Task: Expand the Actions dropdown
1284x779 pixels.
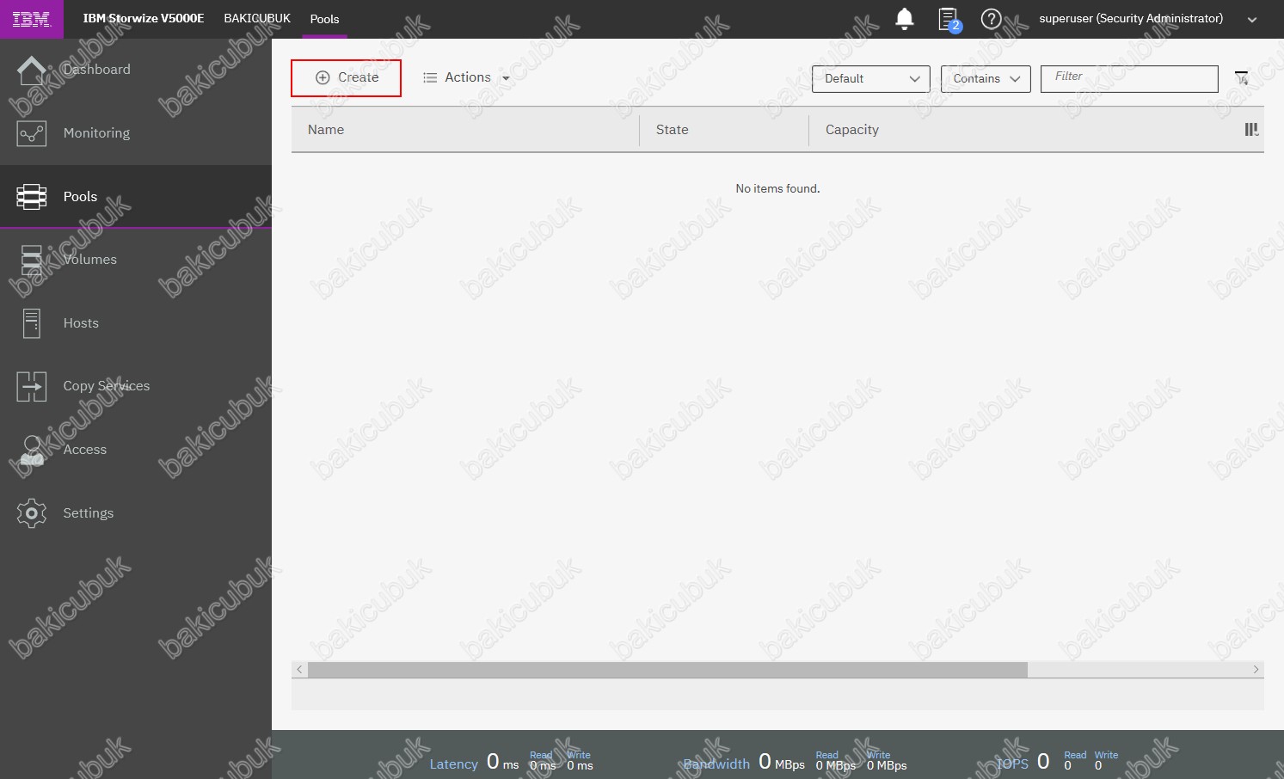Action: pyautogui.click(x=467, y=77)
